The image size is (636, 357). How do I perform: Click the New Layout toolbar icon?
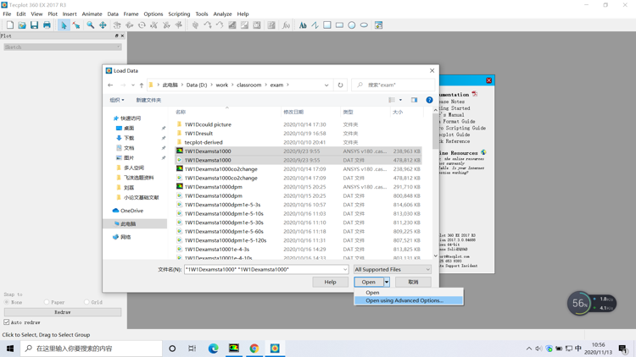point(9,25)
